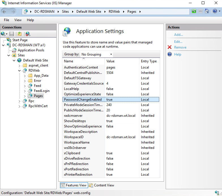Click the Create New Connection globe icon

point(3,34)
